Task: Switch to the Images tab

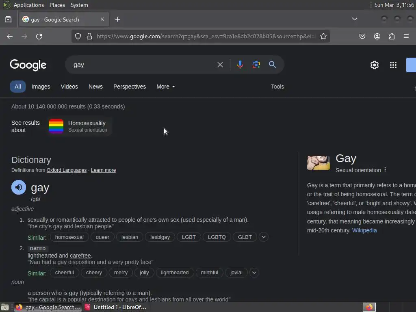Action: tap(41, 87)
